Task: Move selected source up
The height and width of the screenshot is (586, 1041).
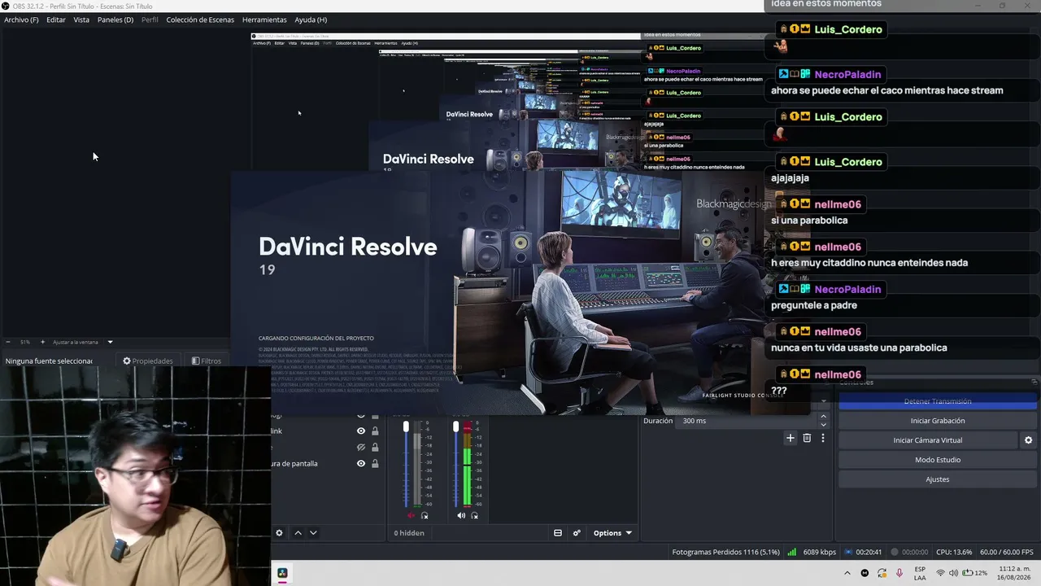Action: coord(298,533)
